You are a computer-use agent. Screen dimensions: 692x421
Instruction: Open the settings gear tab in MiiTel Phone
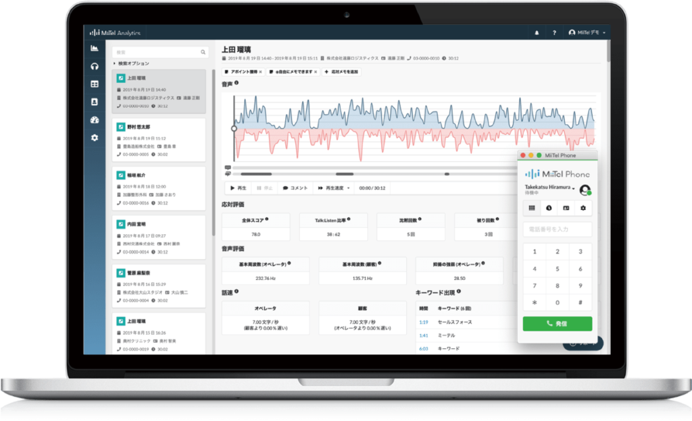click(583, 208)
